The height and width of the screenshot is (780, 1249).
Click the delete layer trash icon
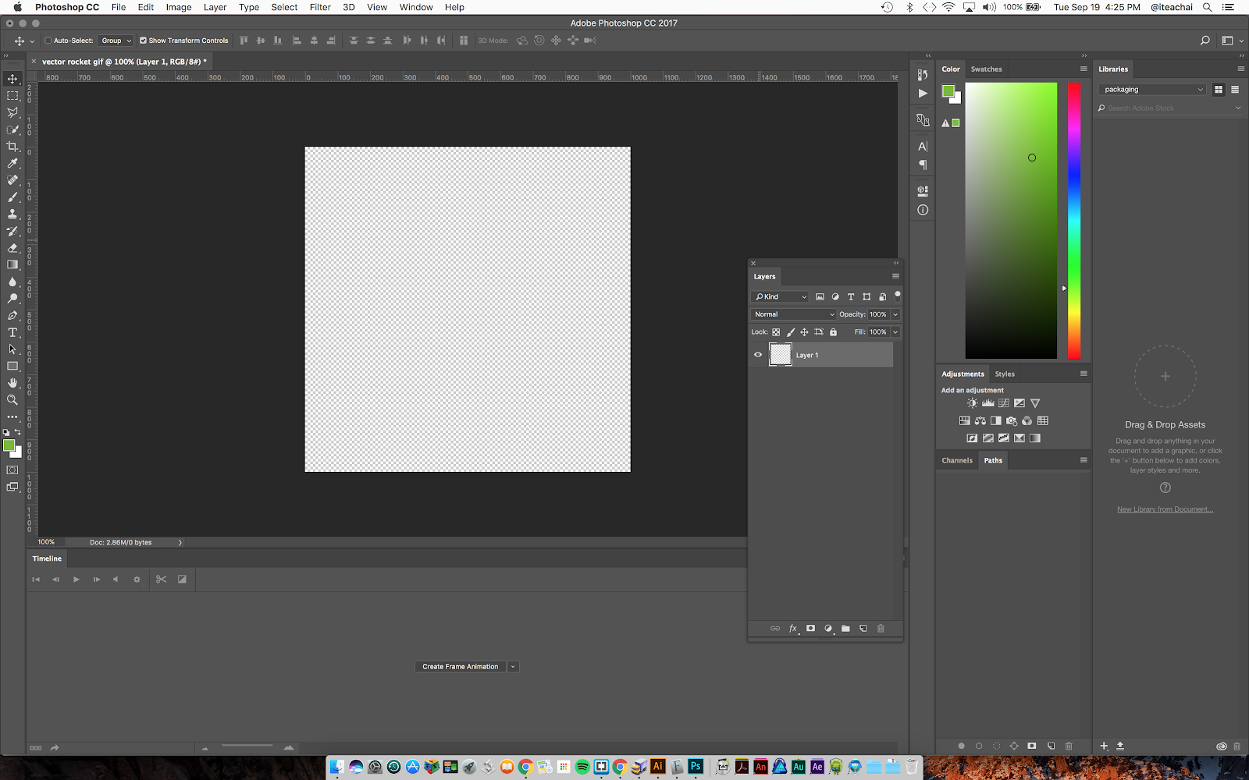881,629
